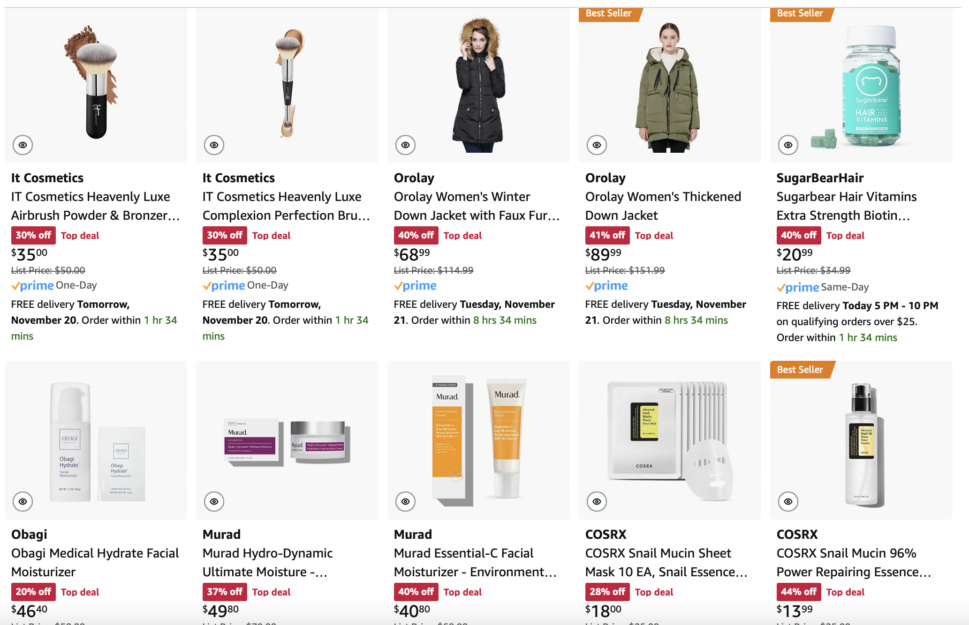Click Best Seller badge on Sugarbear vitamins
Screen dimensions: 969x625
pyautogui.click(x=801, y=14)
